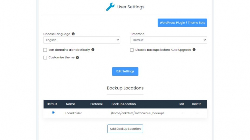The height and width of the screenshot is (140, 250).
Task: Click the info icon beside Customize theme
Action: (77, 57)
